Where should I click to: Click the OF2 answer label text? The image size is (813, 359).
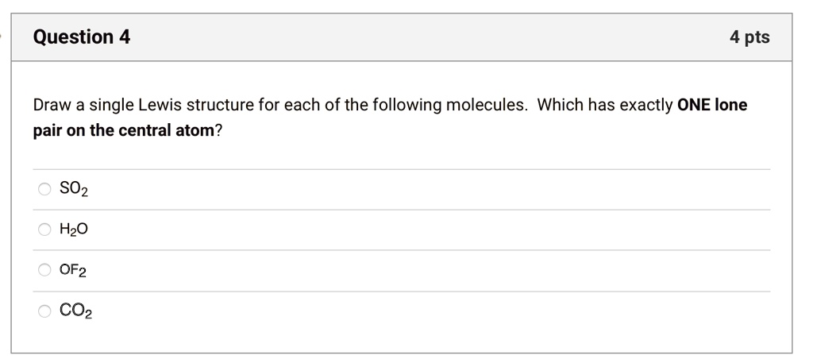(73, 270)
